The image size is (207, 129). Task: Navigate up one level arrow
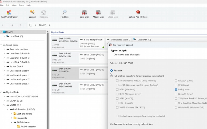click(20, 25)
